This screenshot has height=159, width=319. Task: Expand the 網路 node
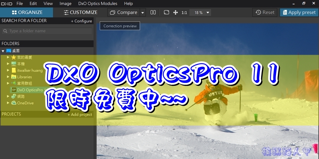coord(8,96)
